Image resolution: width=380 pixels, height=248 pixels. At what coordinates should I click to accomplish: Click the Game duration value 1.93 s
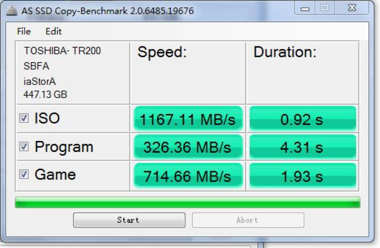(303, 175)
